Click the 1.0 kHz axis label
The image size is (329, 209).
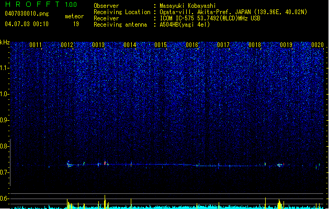click(4, 94)
